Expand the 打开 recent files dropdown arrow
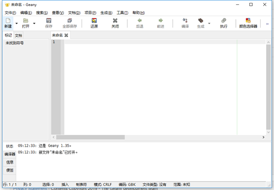 [34, 23]
